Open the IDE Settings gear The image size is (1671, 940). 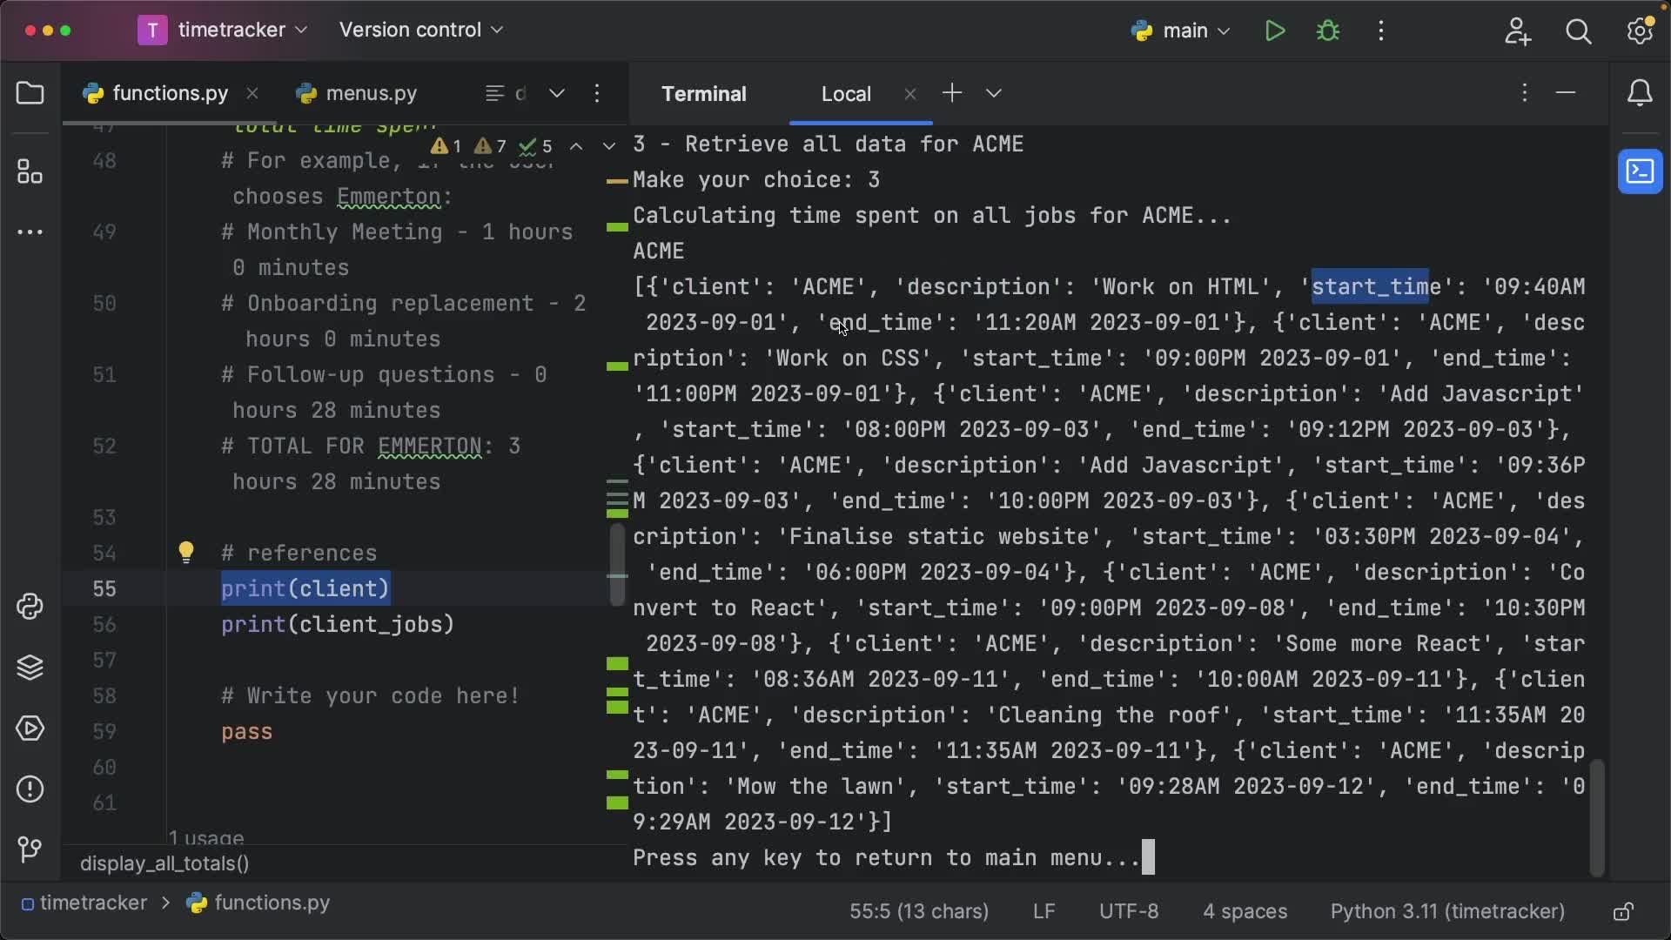click(x=1640, y=31)
